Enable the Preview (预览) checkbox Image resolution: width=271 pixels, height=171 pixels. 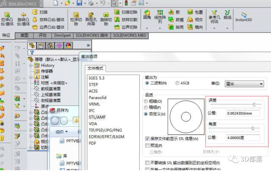pyautogui.click(x=147, y=146)
